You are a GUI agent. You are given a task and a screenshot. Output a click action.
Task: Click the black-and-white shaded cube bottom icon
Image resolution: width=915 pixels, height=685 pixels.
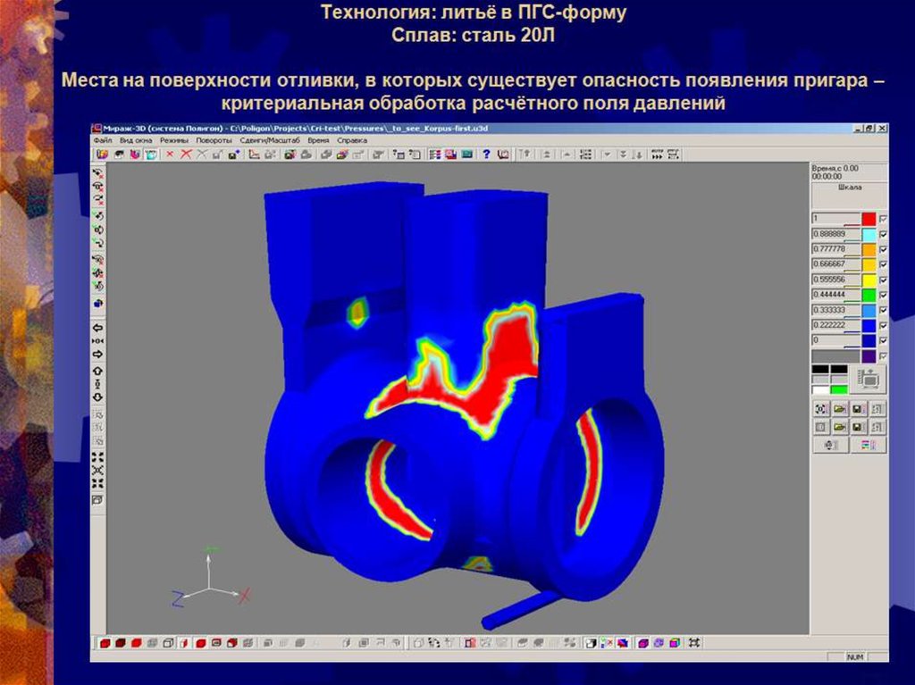click(590, 643)
